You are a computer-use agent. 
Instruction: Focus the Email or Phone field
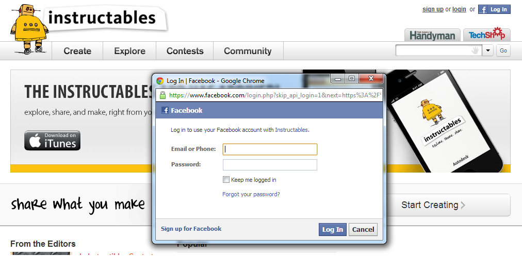tap(270, 149)
